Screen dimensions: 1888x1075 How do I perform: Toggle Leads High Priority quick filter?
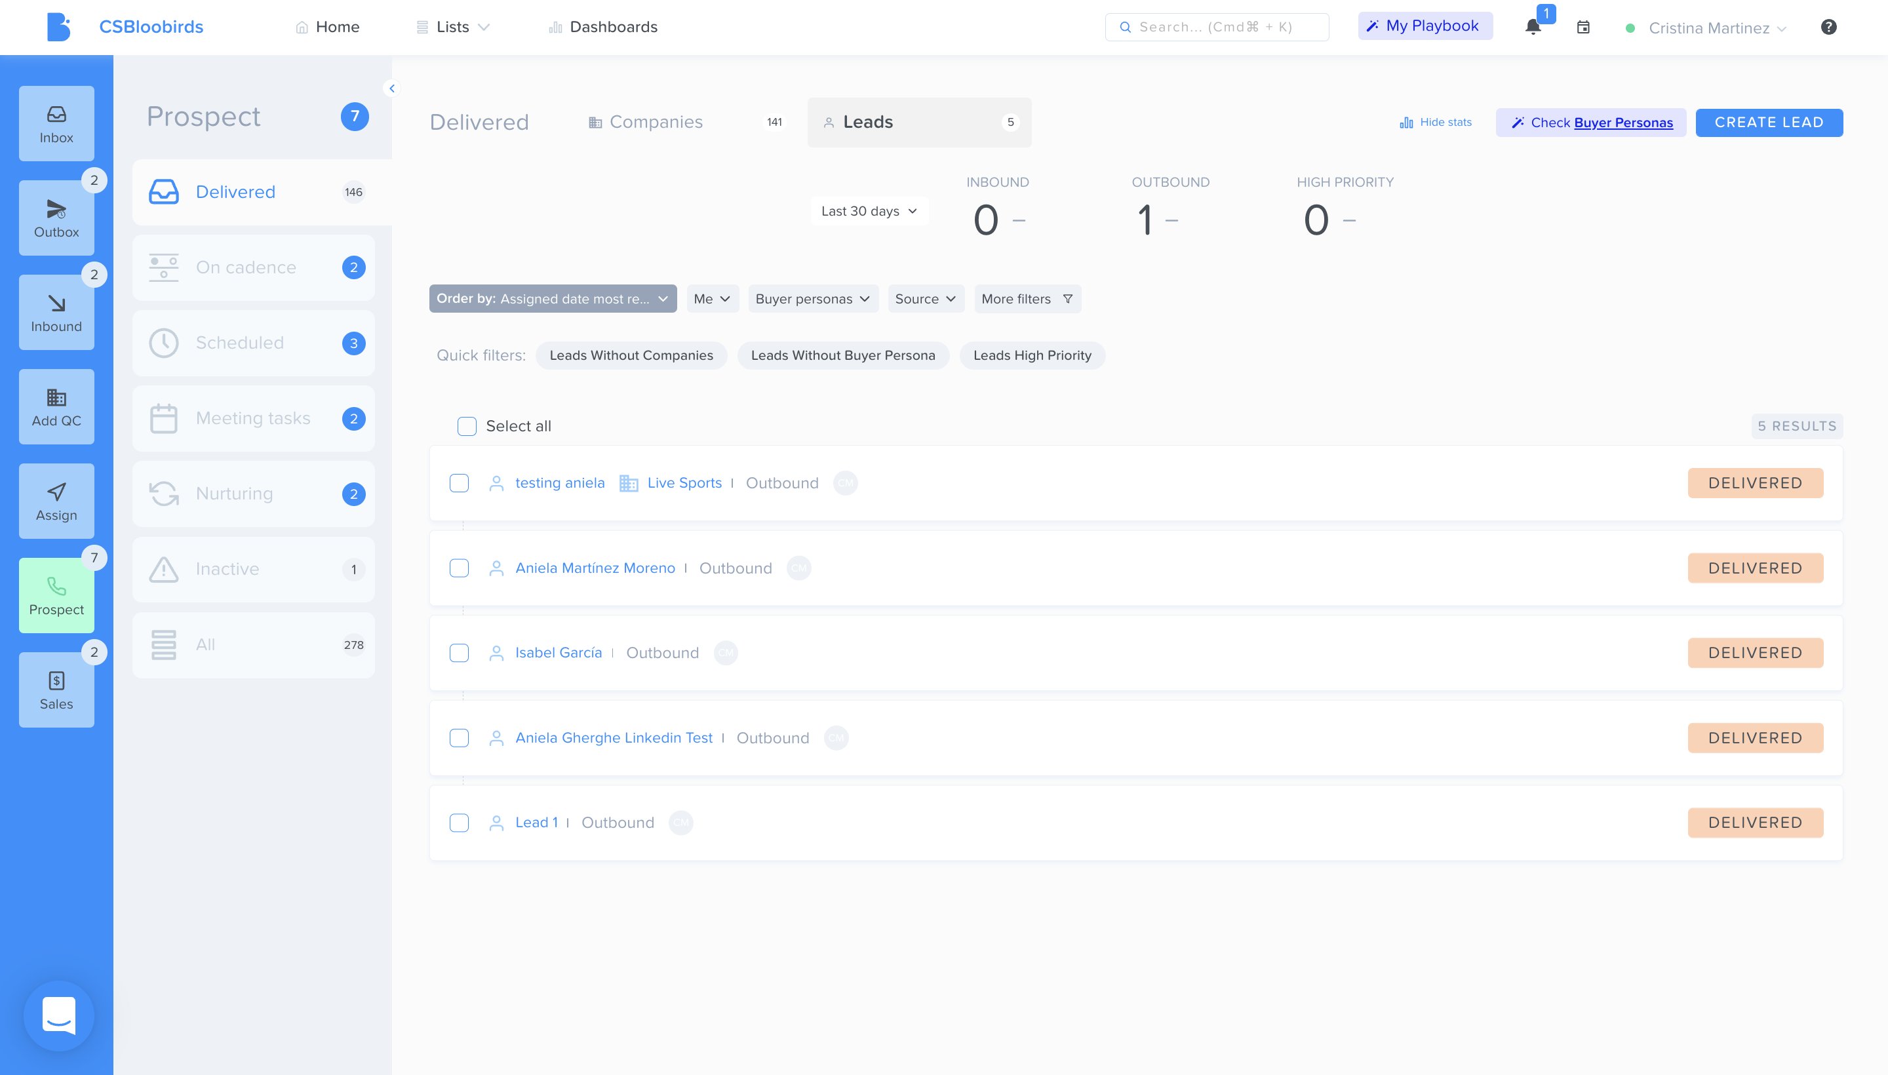coord(1032,356)
